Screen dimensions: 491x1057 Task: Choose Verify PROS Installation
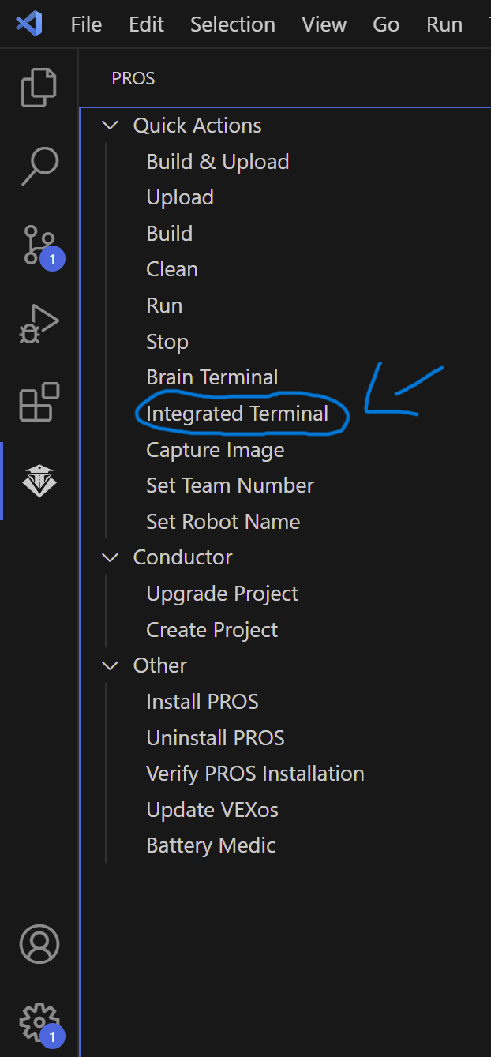[255, 774]
